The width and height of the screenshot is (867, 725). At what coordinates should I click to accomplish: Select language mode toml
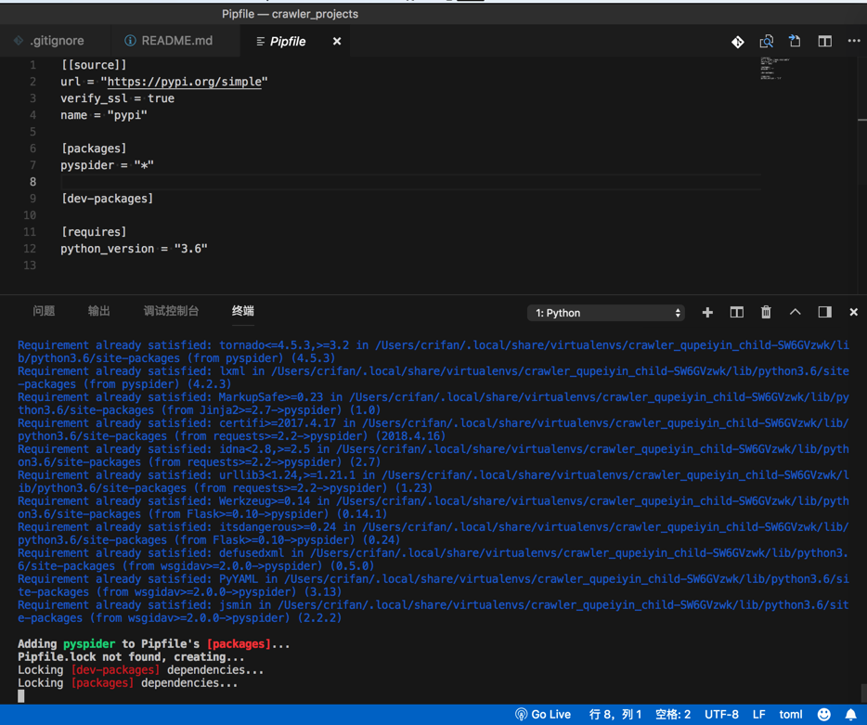pyautogui.click(x=791, y=715)
